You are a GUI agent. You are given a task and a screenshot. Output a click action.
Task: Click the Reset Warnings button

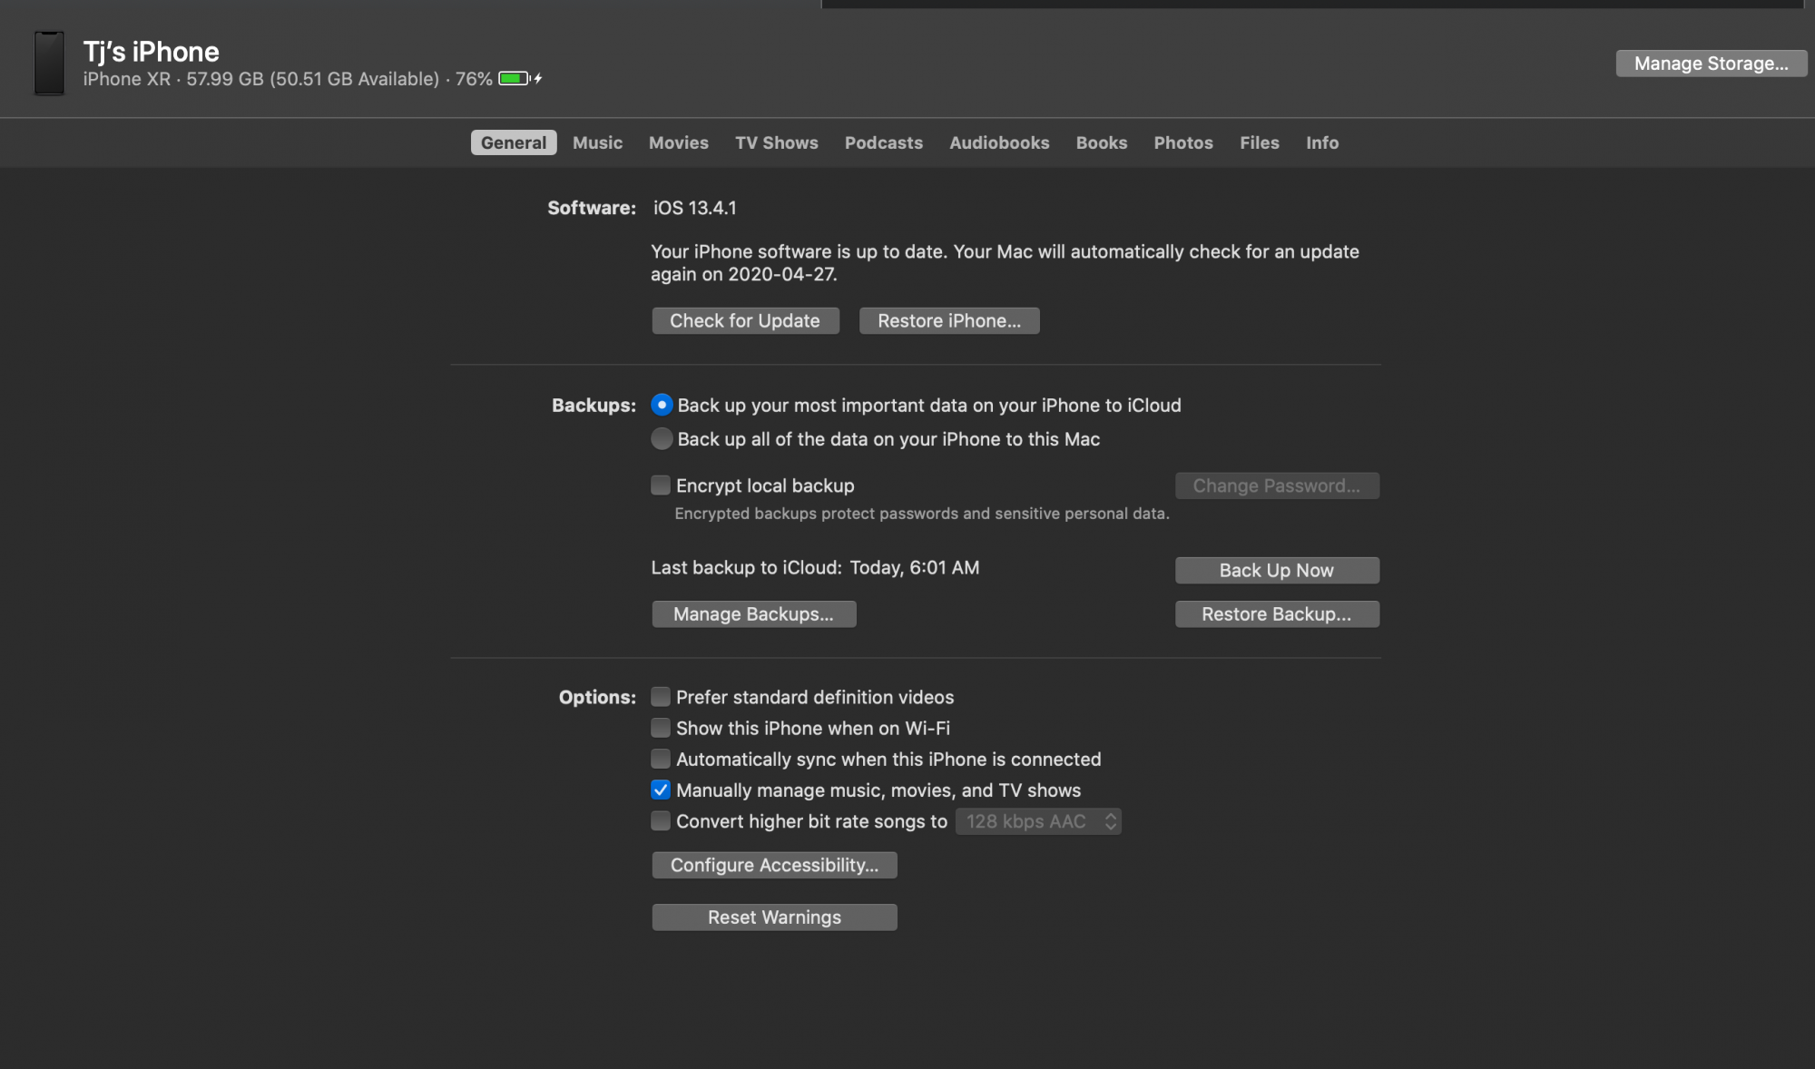coord(774,917)
